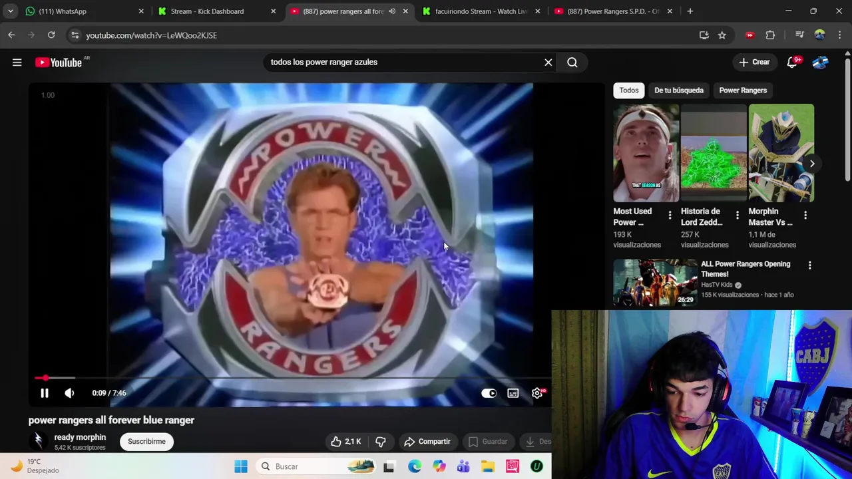Toggle the autoplay switch in the player

pos(489,393)
